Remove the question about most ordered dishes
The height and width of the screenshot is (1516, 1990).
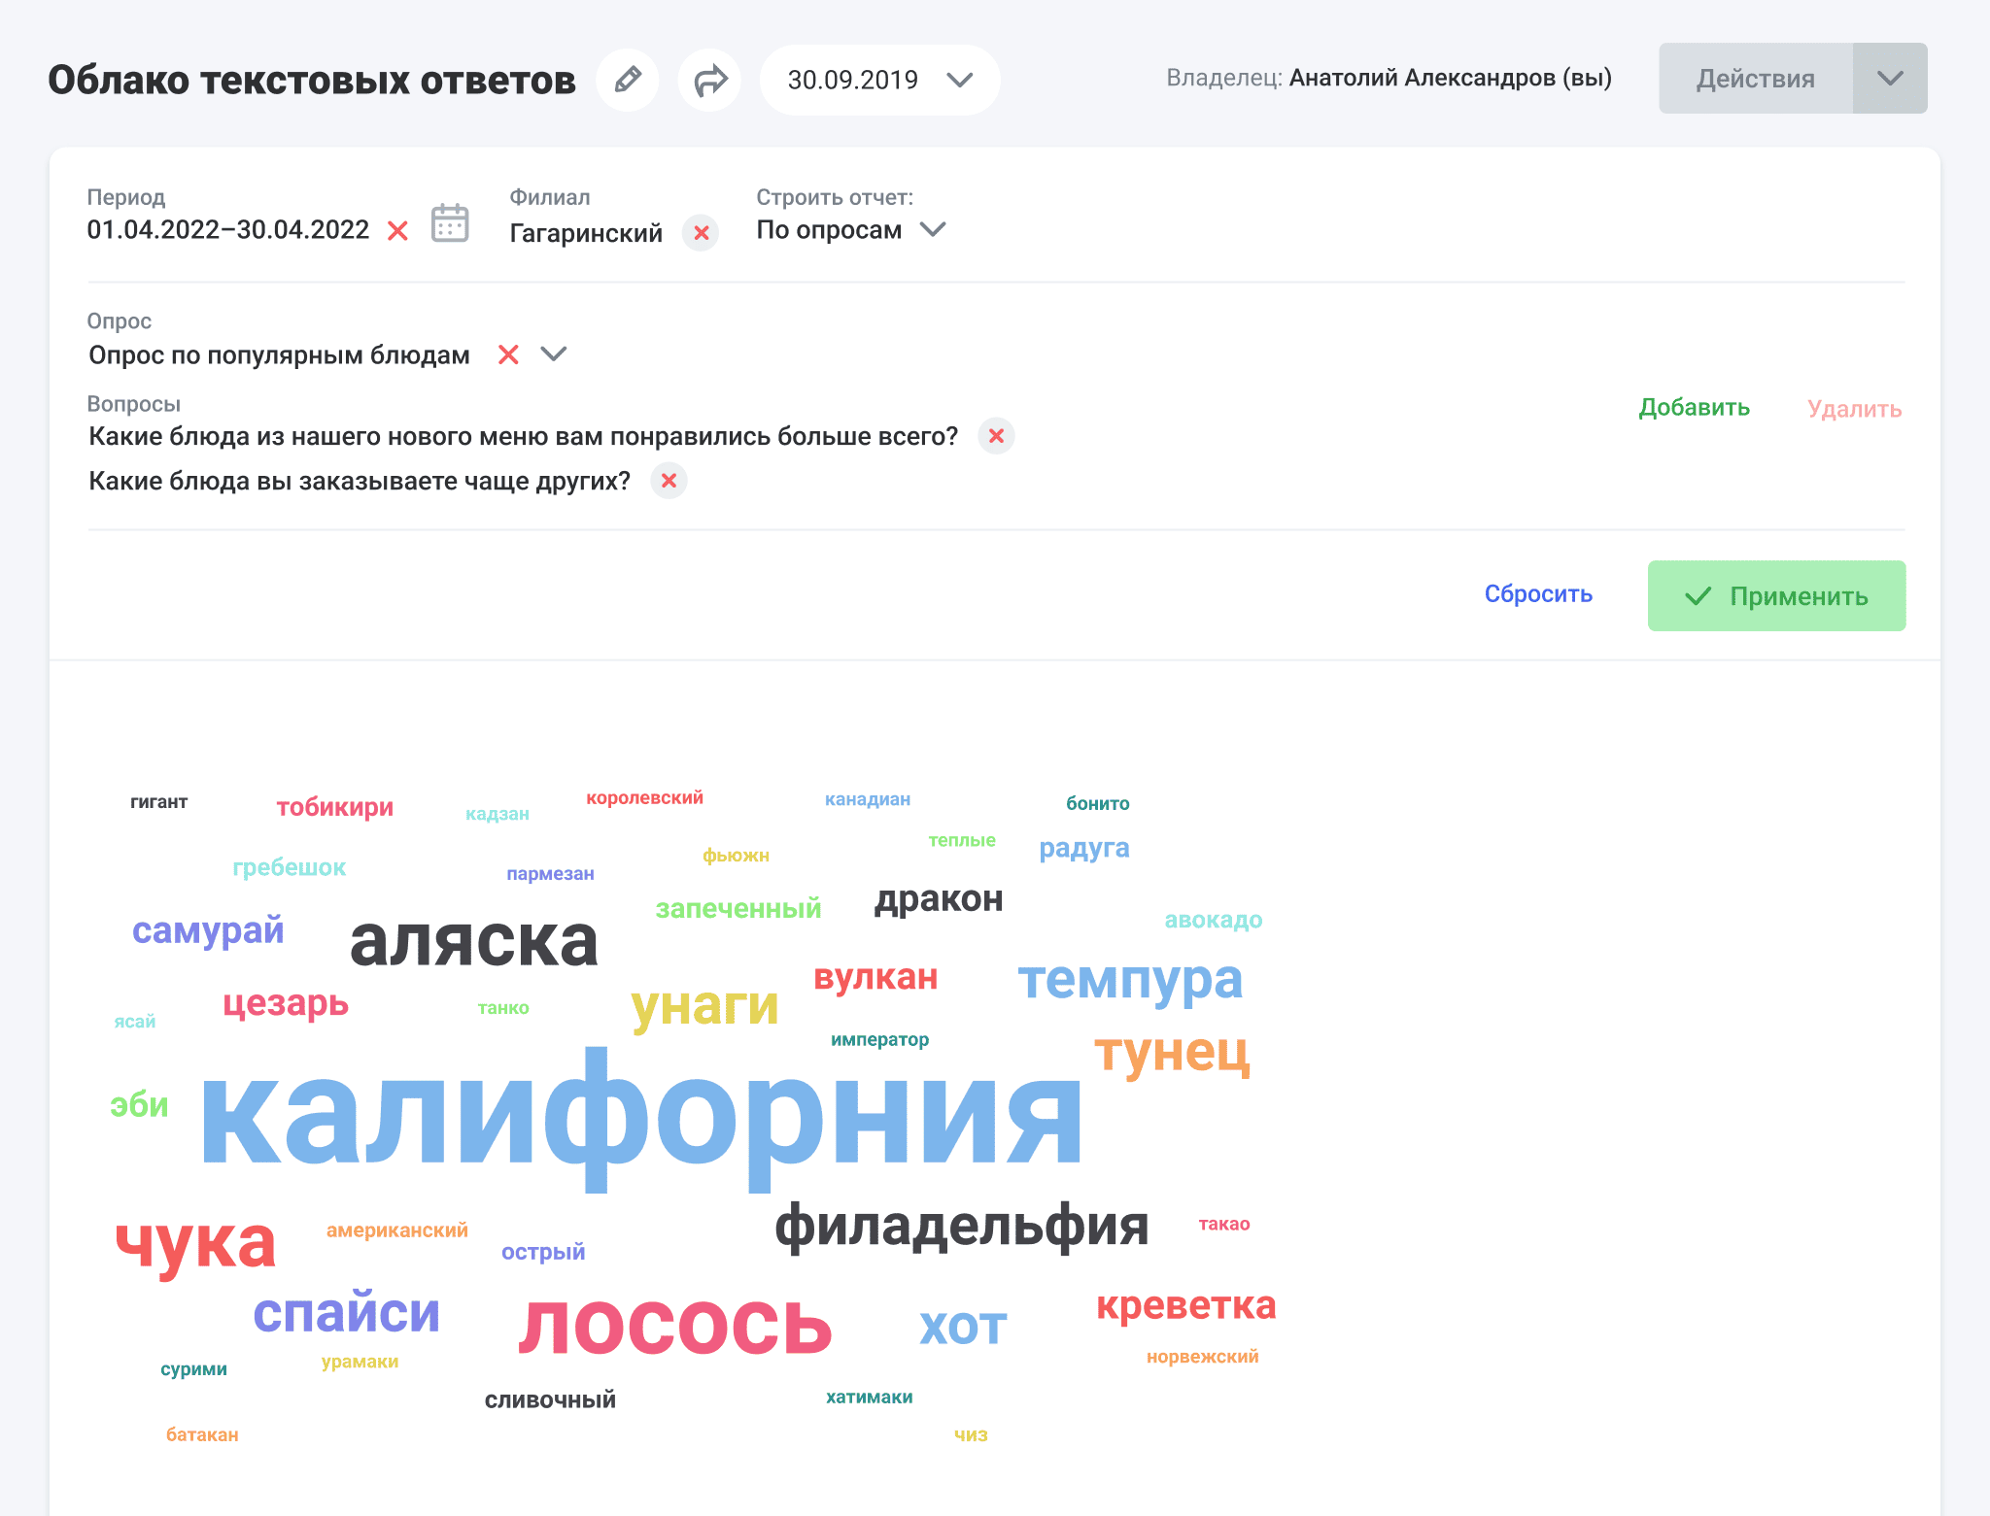pyautogui.click(x=669, y=481)
